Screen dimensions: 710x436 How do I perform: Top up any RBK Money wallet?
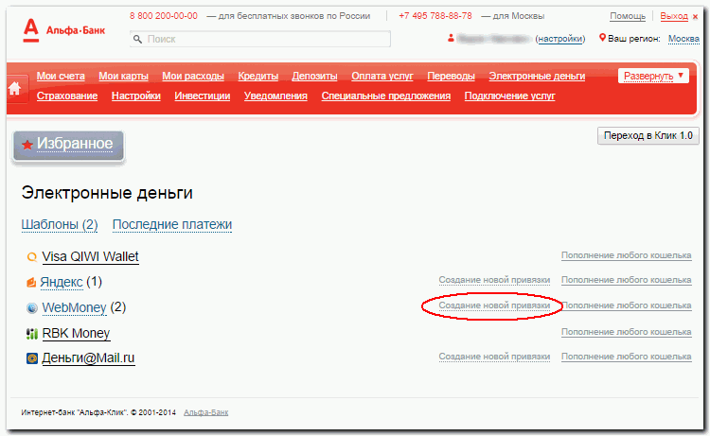(627, 332)
